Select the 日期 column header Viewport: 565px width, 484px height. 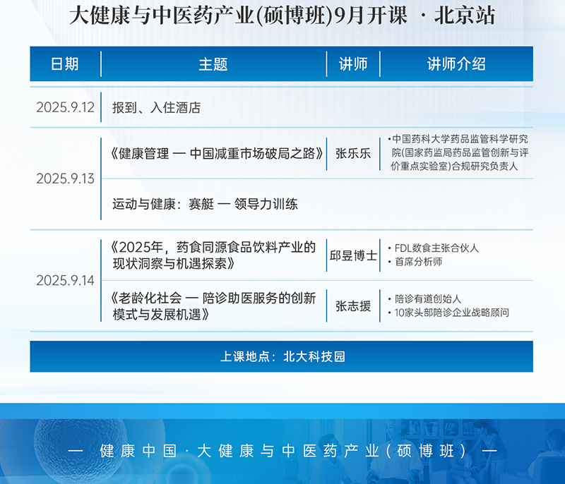[x=65, y=64]
